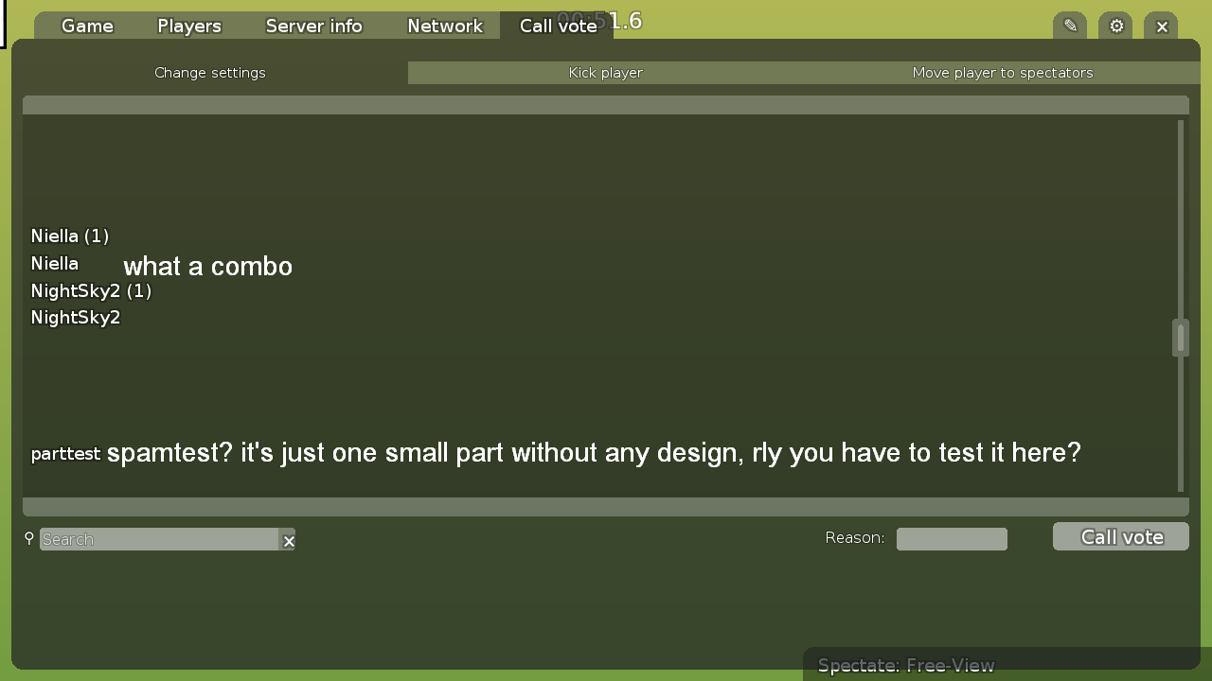Image resolution: width=1212 pixels, height=681 pixels.
Task: View the Server info tab
Action: pyautogui.click(x=313, y=26)
